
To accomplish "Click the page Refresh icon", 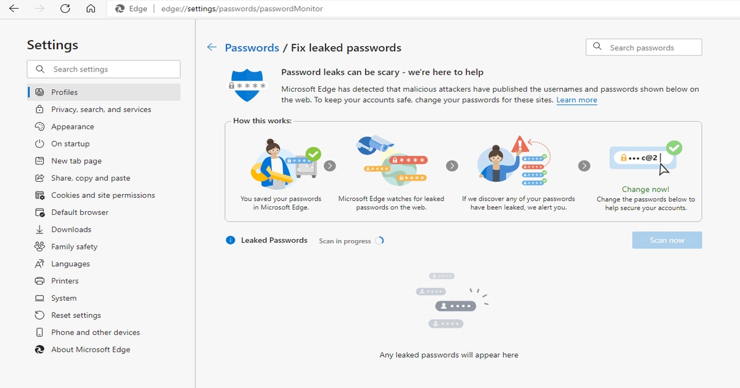I will click(66, 9).
